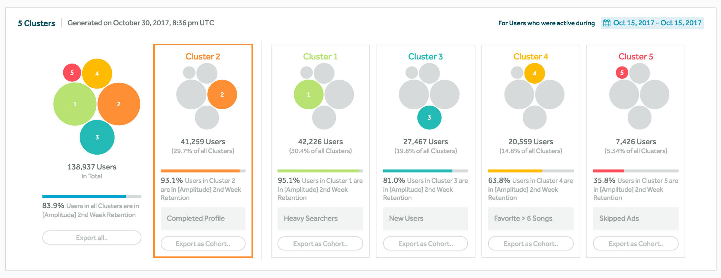This screenshot has height=278, width=721.
Task: Open the Oct 15, 2017 date range picker
Action: click(x=657, y=23)
